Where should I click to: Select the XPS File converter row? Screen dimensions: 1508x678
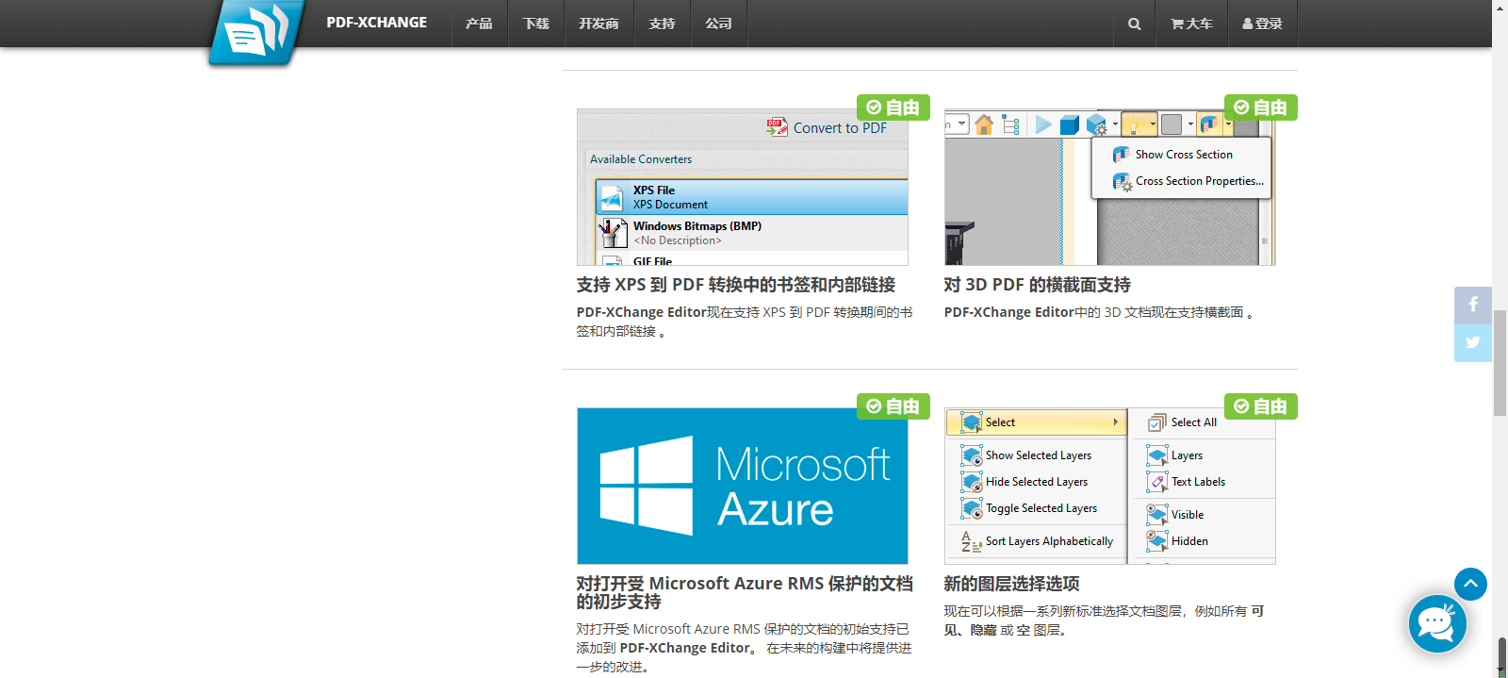[x=752, y=197]
